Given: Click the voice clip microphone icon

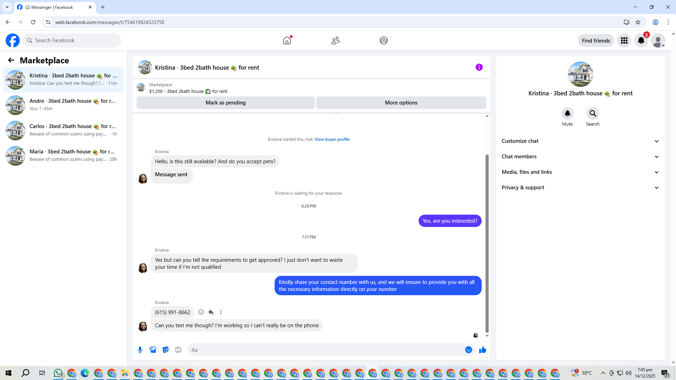Looking at the screenshot, I should (x=140, y=350).
